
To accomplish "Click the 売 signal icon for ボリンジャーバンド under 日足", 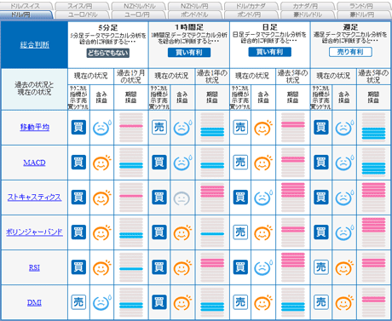I will click(x=240, y=232).
